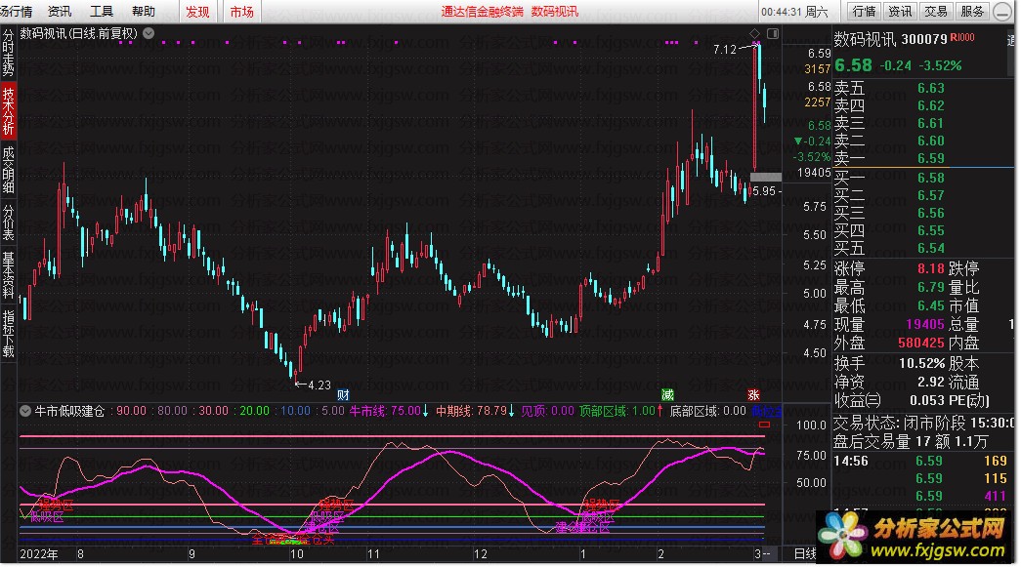Click the 财 event marker on the chart
This screenshot has width=1021, height=567.
(x=344, y=394)
